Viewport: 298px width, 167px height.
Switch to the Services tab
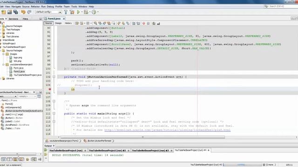(x=14, y=19)
